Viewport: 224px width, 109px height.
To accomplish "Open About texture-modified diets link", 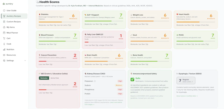I will [187, 96].
